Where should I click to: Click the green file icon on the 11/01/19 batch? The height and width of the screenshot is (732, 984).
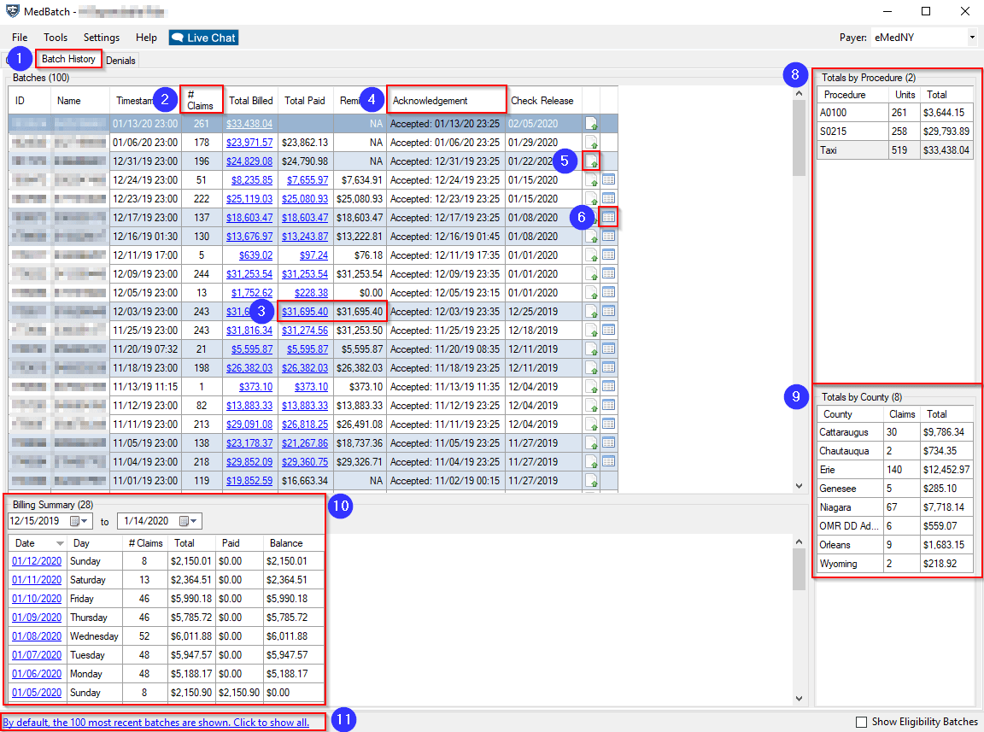click(591, 480)
